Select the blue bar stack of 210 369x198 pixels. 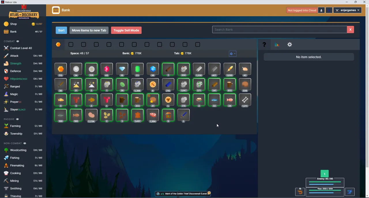pyautogui.click(x=168, y=84)
